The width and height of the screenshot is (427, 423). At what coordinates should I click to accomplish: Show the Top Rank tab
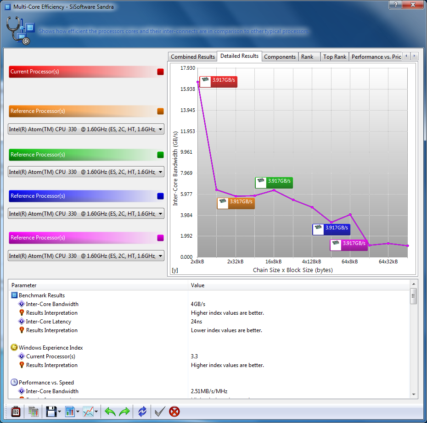[x=335, y=57]
